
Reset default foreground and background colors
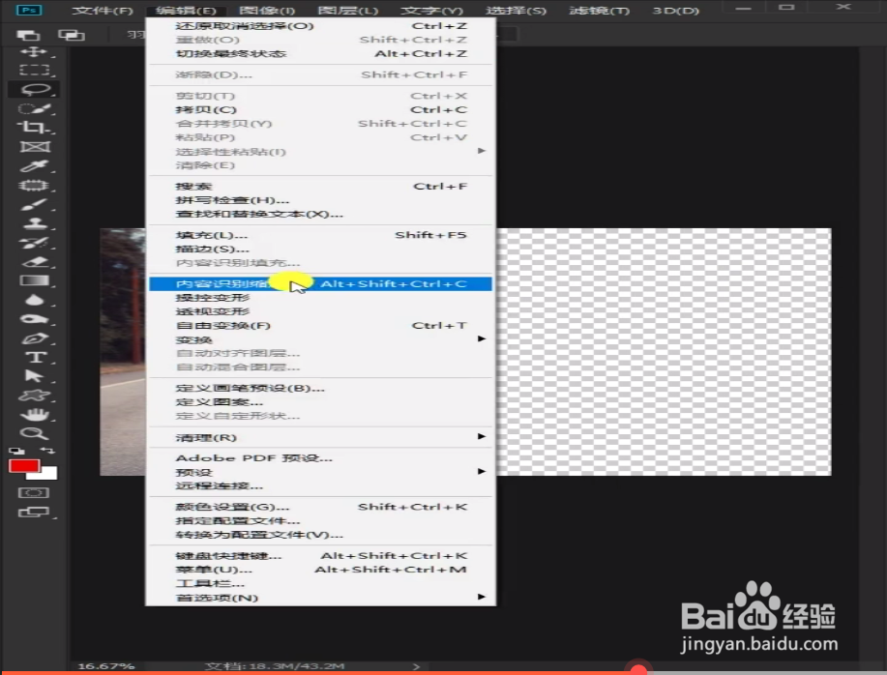(x=16, y=451)
